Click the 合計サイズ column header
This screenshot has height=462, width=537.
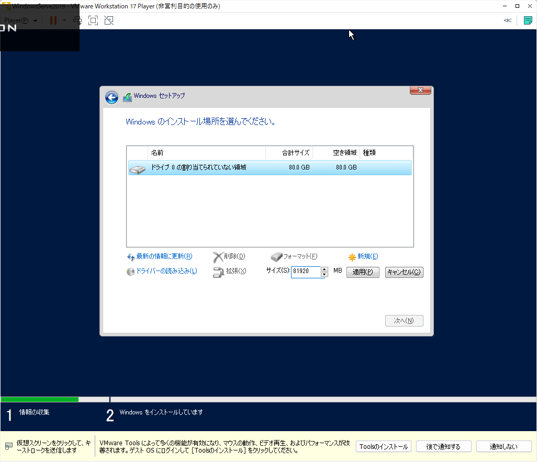click(x=289, y=153)
